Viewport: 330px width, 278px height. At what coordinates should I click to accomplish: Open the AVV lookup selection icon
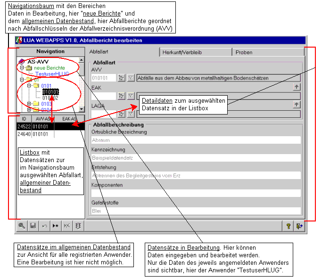pyautogui.click(x=121, y=78)
